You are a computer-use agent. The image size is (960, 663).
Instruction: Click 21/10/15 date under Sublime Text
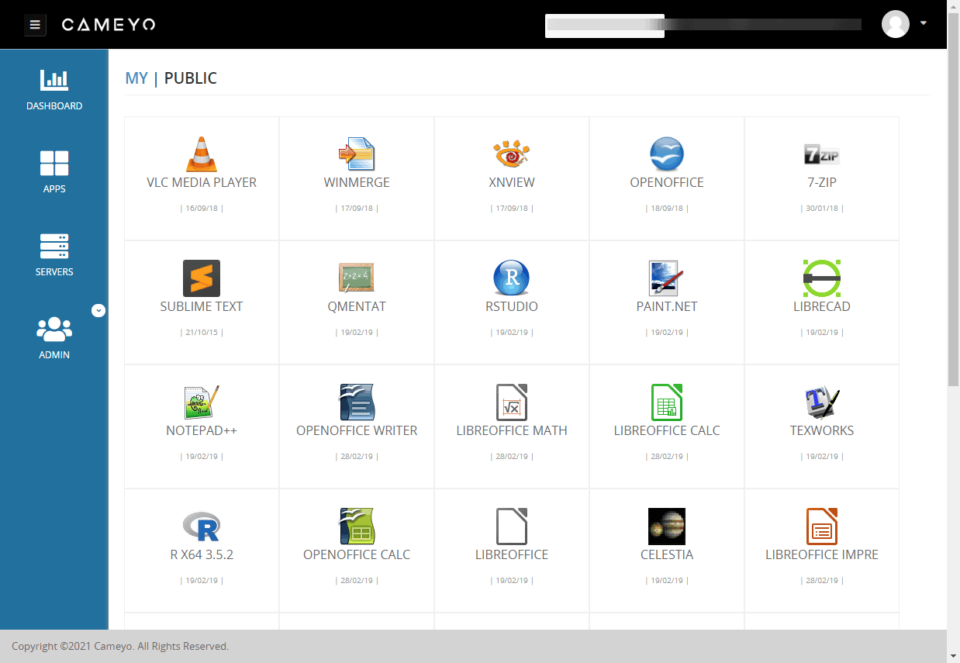202,333
